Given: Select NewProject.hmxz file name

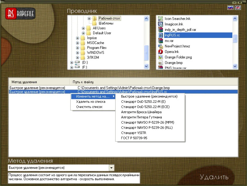Looking at the screenshot, I should [177, 46].
